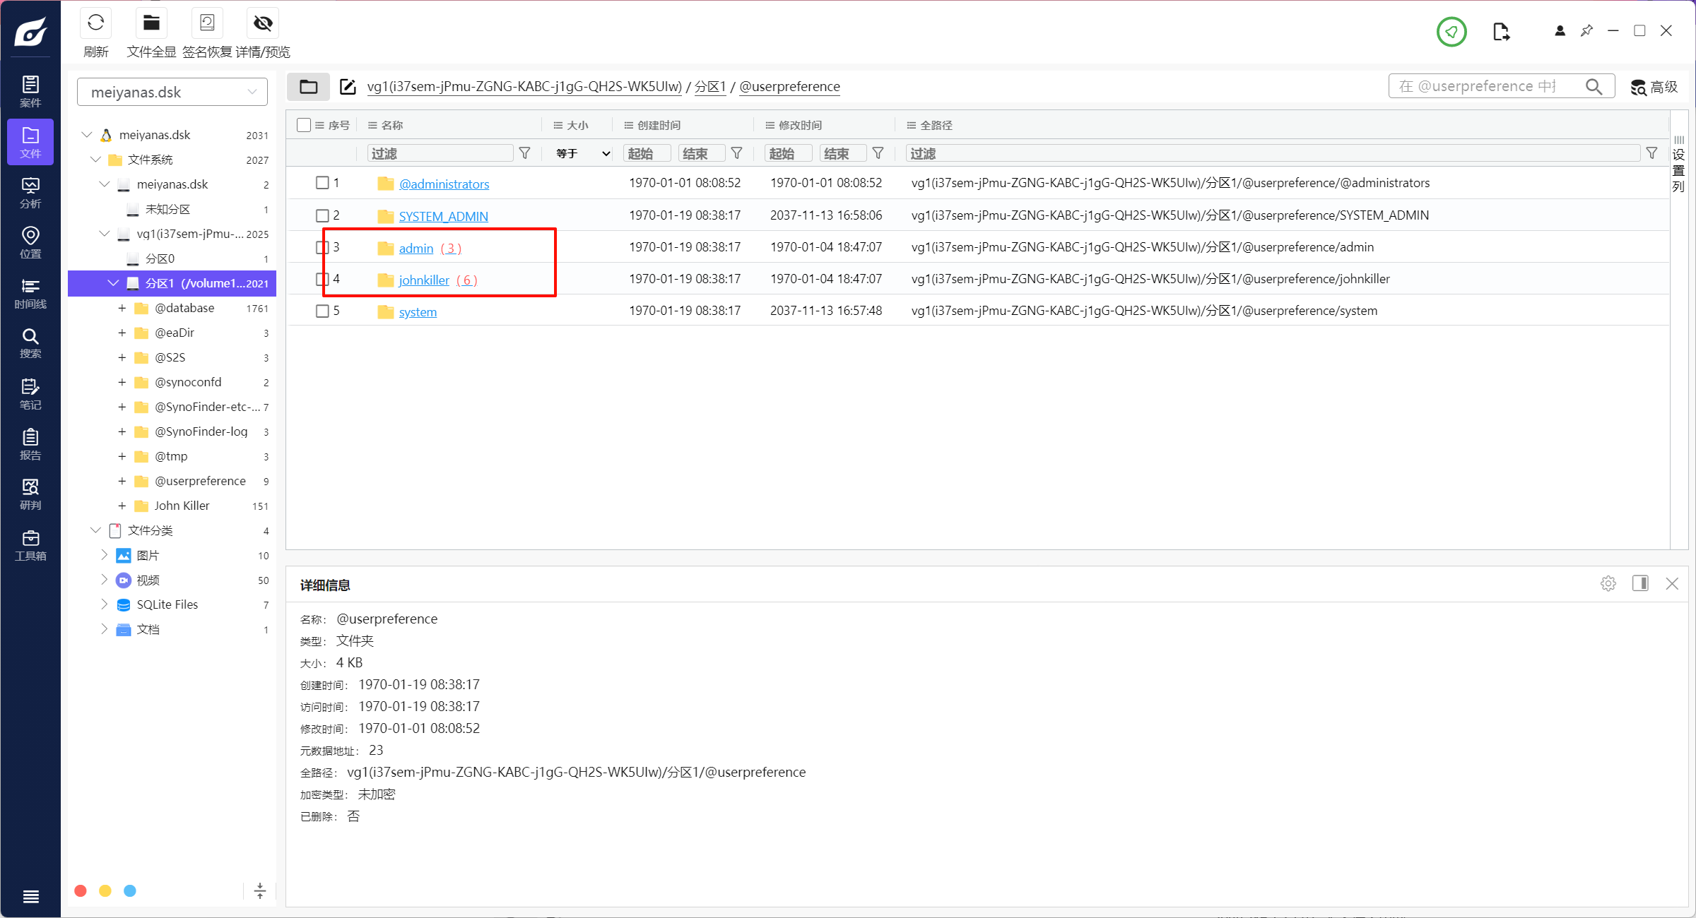Check the checkbox for row 5 system
Viewport: 1696px width, 918px height.
(322, 311)
